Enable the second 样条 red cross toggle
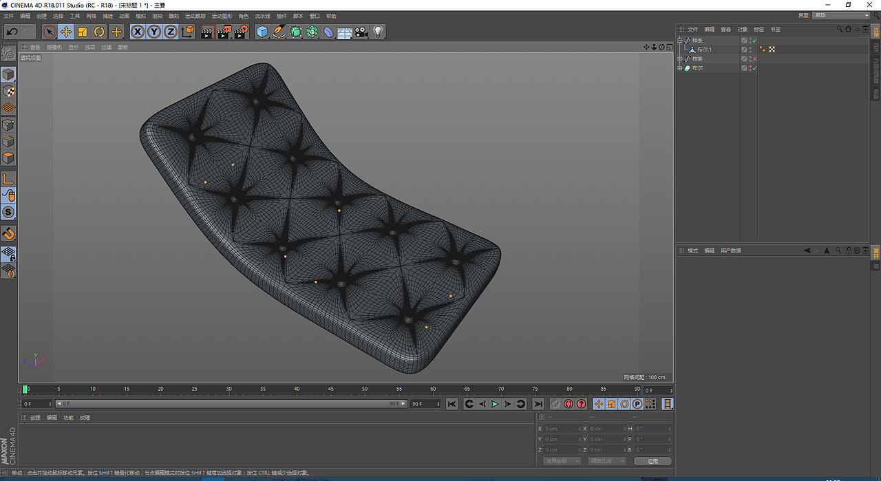Image resolution: width=881 pixels, height=481 pixels. 755,59
